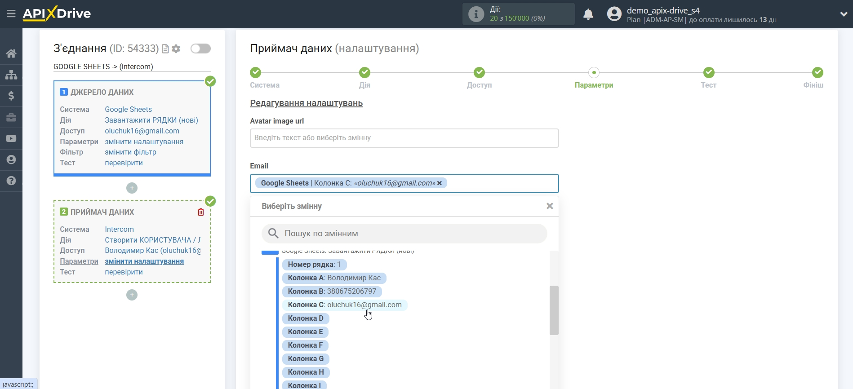Close the Виберіть змінну panel
This screenshot has height=389, width=853.
pos(550,206)
